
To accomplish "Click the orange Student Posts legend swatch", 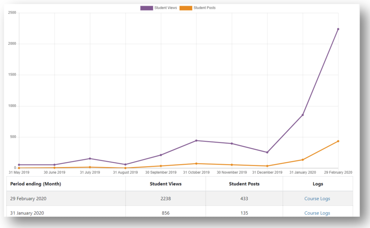I will (x=186, y=8).
